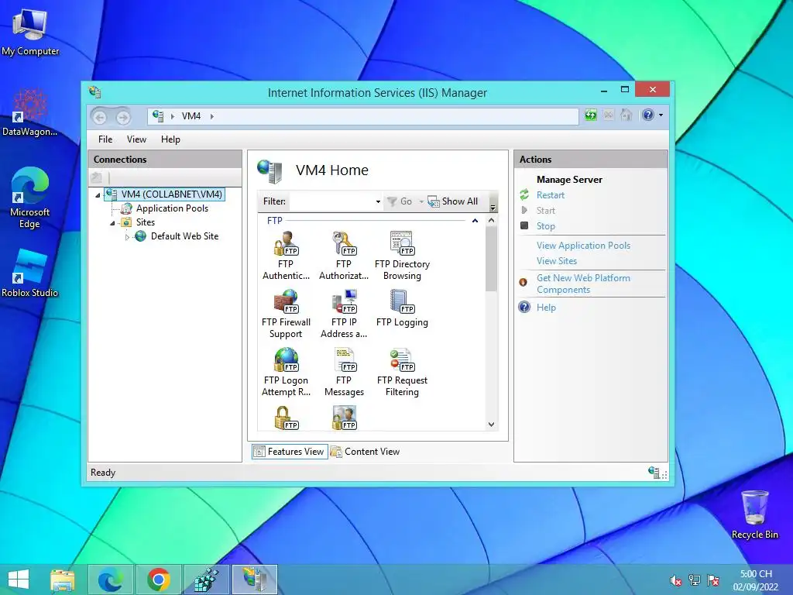The width and height of the screenshot is (793, 595).
Task: Expand the Default Web Site node
Action: [128, 237]
